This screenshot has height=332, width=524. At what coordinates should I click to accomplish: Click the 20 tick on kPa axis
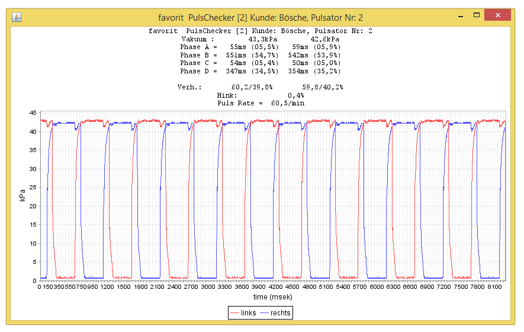click(33, 206)
